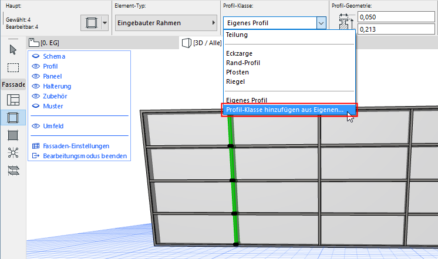Select the Marquee tool
Viewport: 438px width, 259px height.
click(13, 67)
